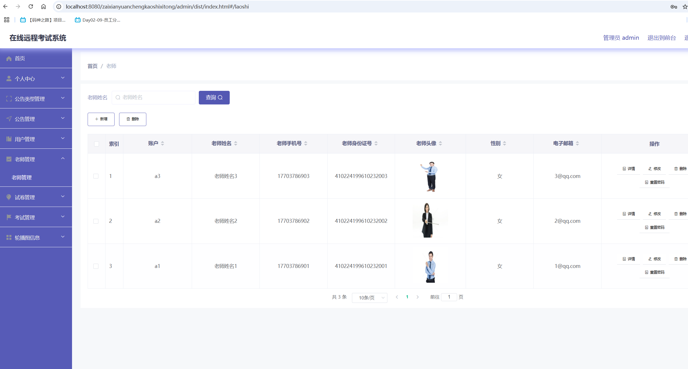Click 重置密码 for account a1
The height and width of the screenshot is (369, 688).
655,272
